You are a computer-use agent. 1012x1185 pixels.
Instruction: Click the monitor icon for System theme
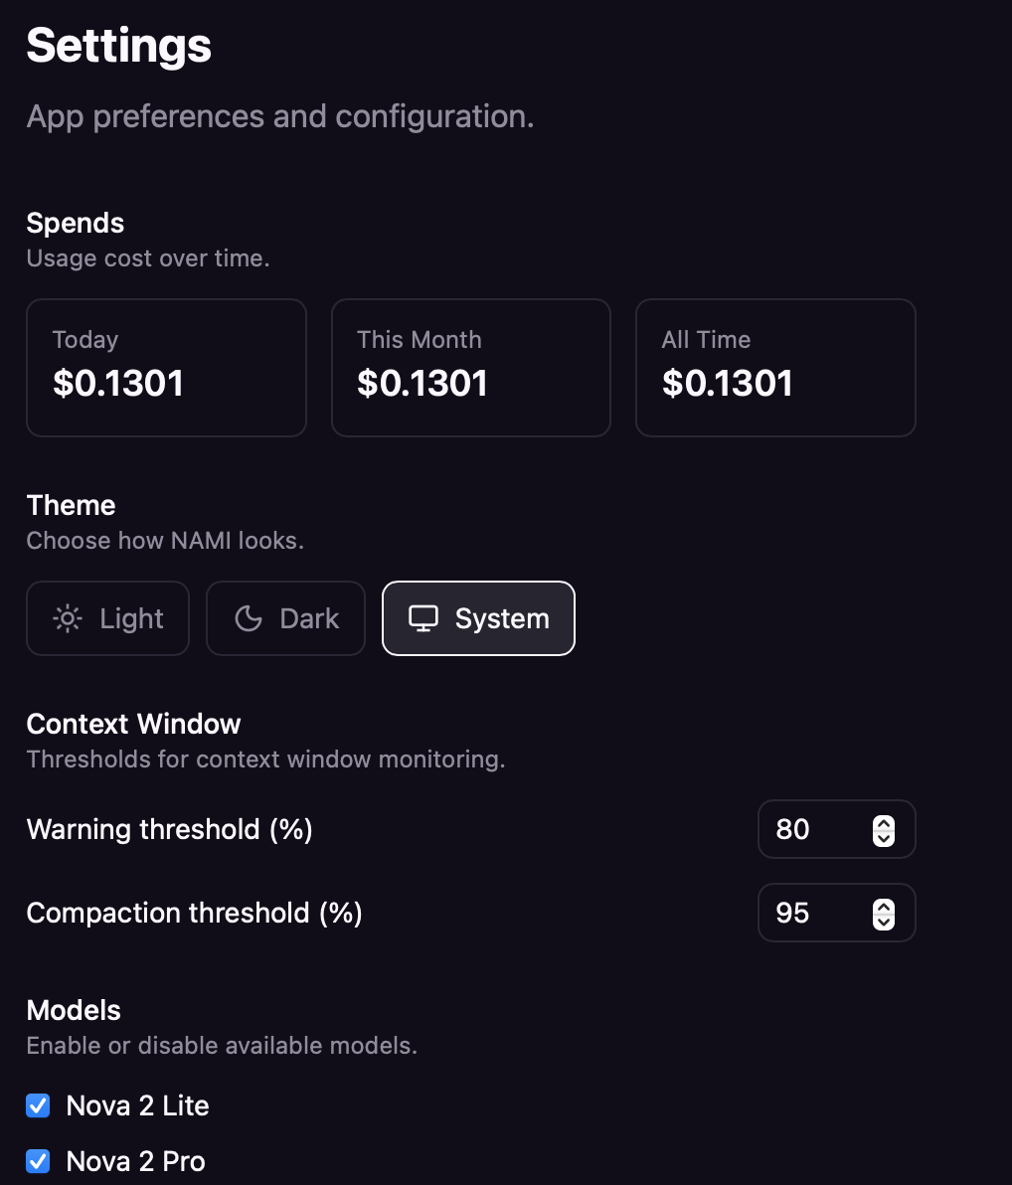coord(423,619)
